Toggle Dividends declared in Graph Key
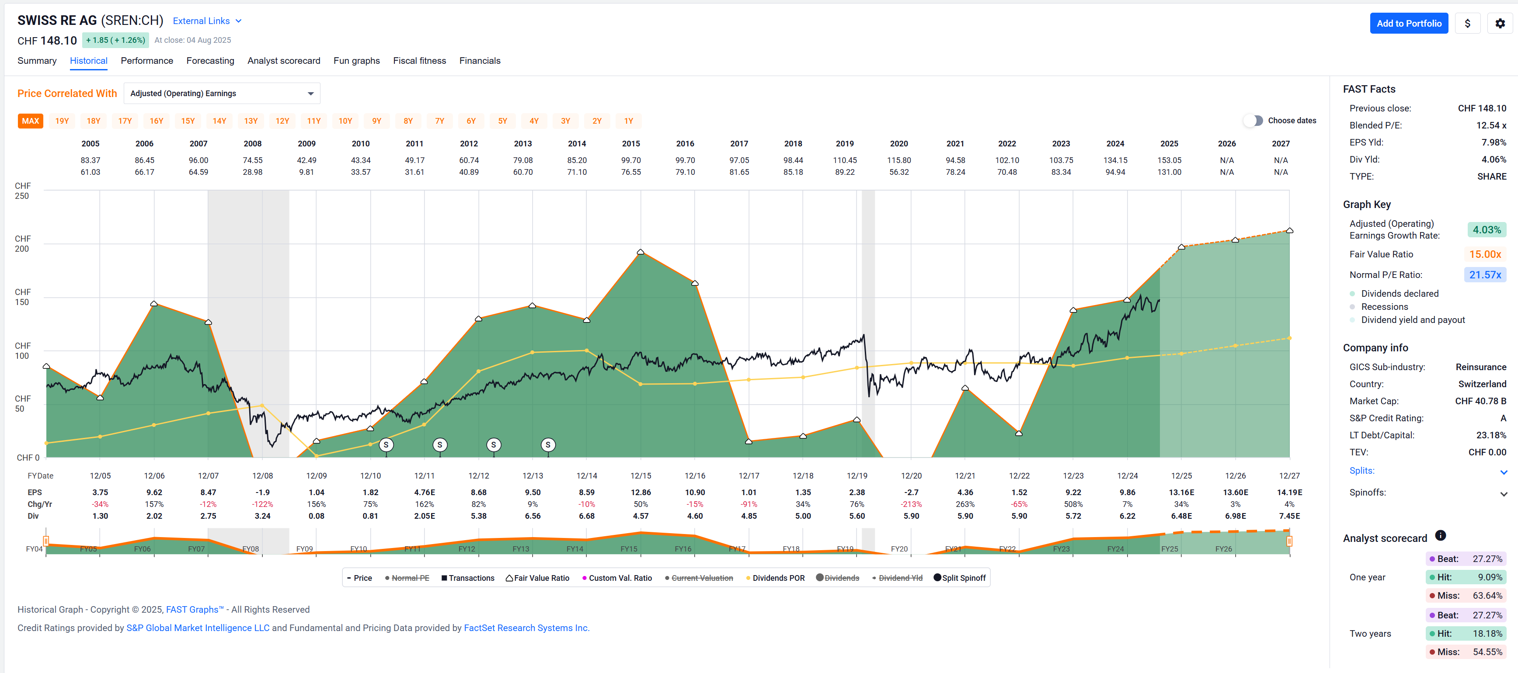 coord(1394,293)
